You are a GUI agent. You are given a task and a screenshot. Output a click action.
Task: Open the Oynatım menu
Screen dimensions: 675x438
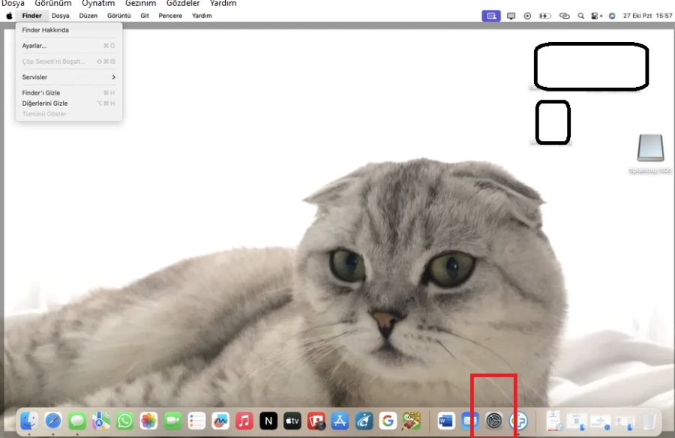point(98,3)
